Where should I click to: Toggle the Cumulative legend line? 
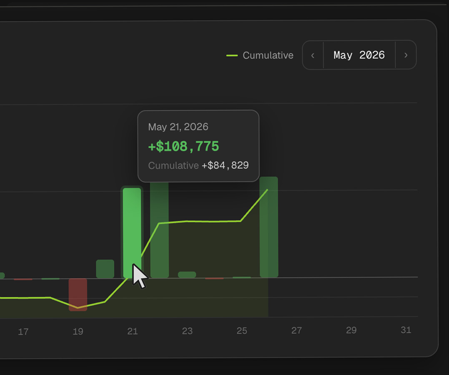pos(260,55)
